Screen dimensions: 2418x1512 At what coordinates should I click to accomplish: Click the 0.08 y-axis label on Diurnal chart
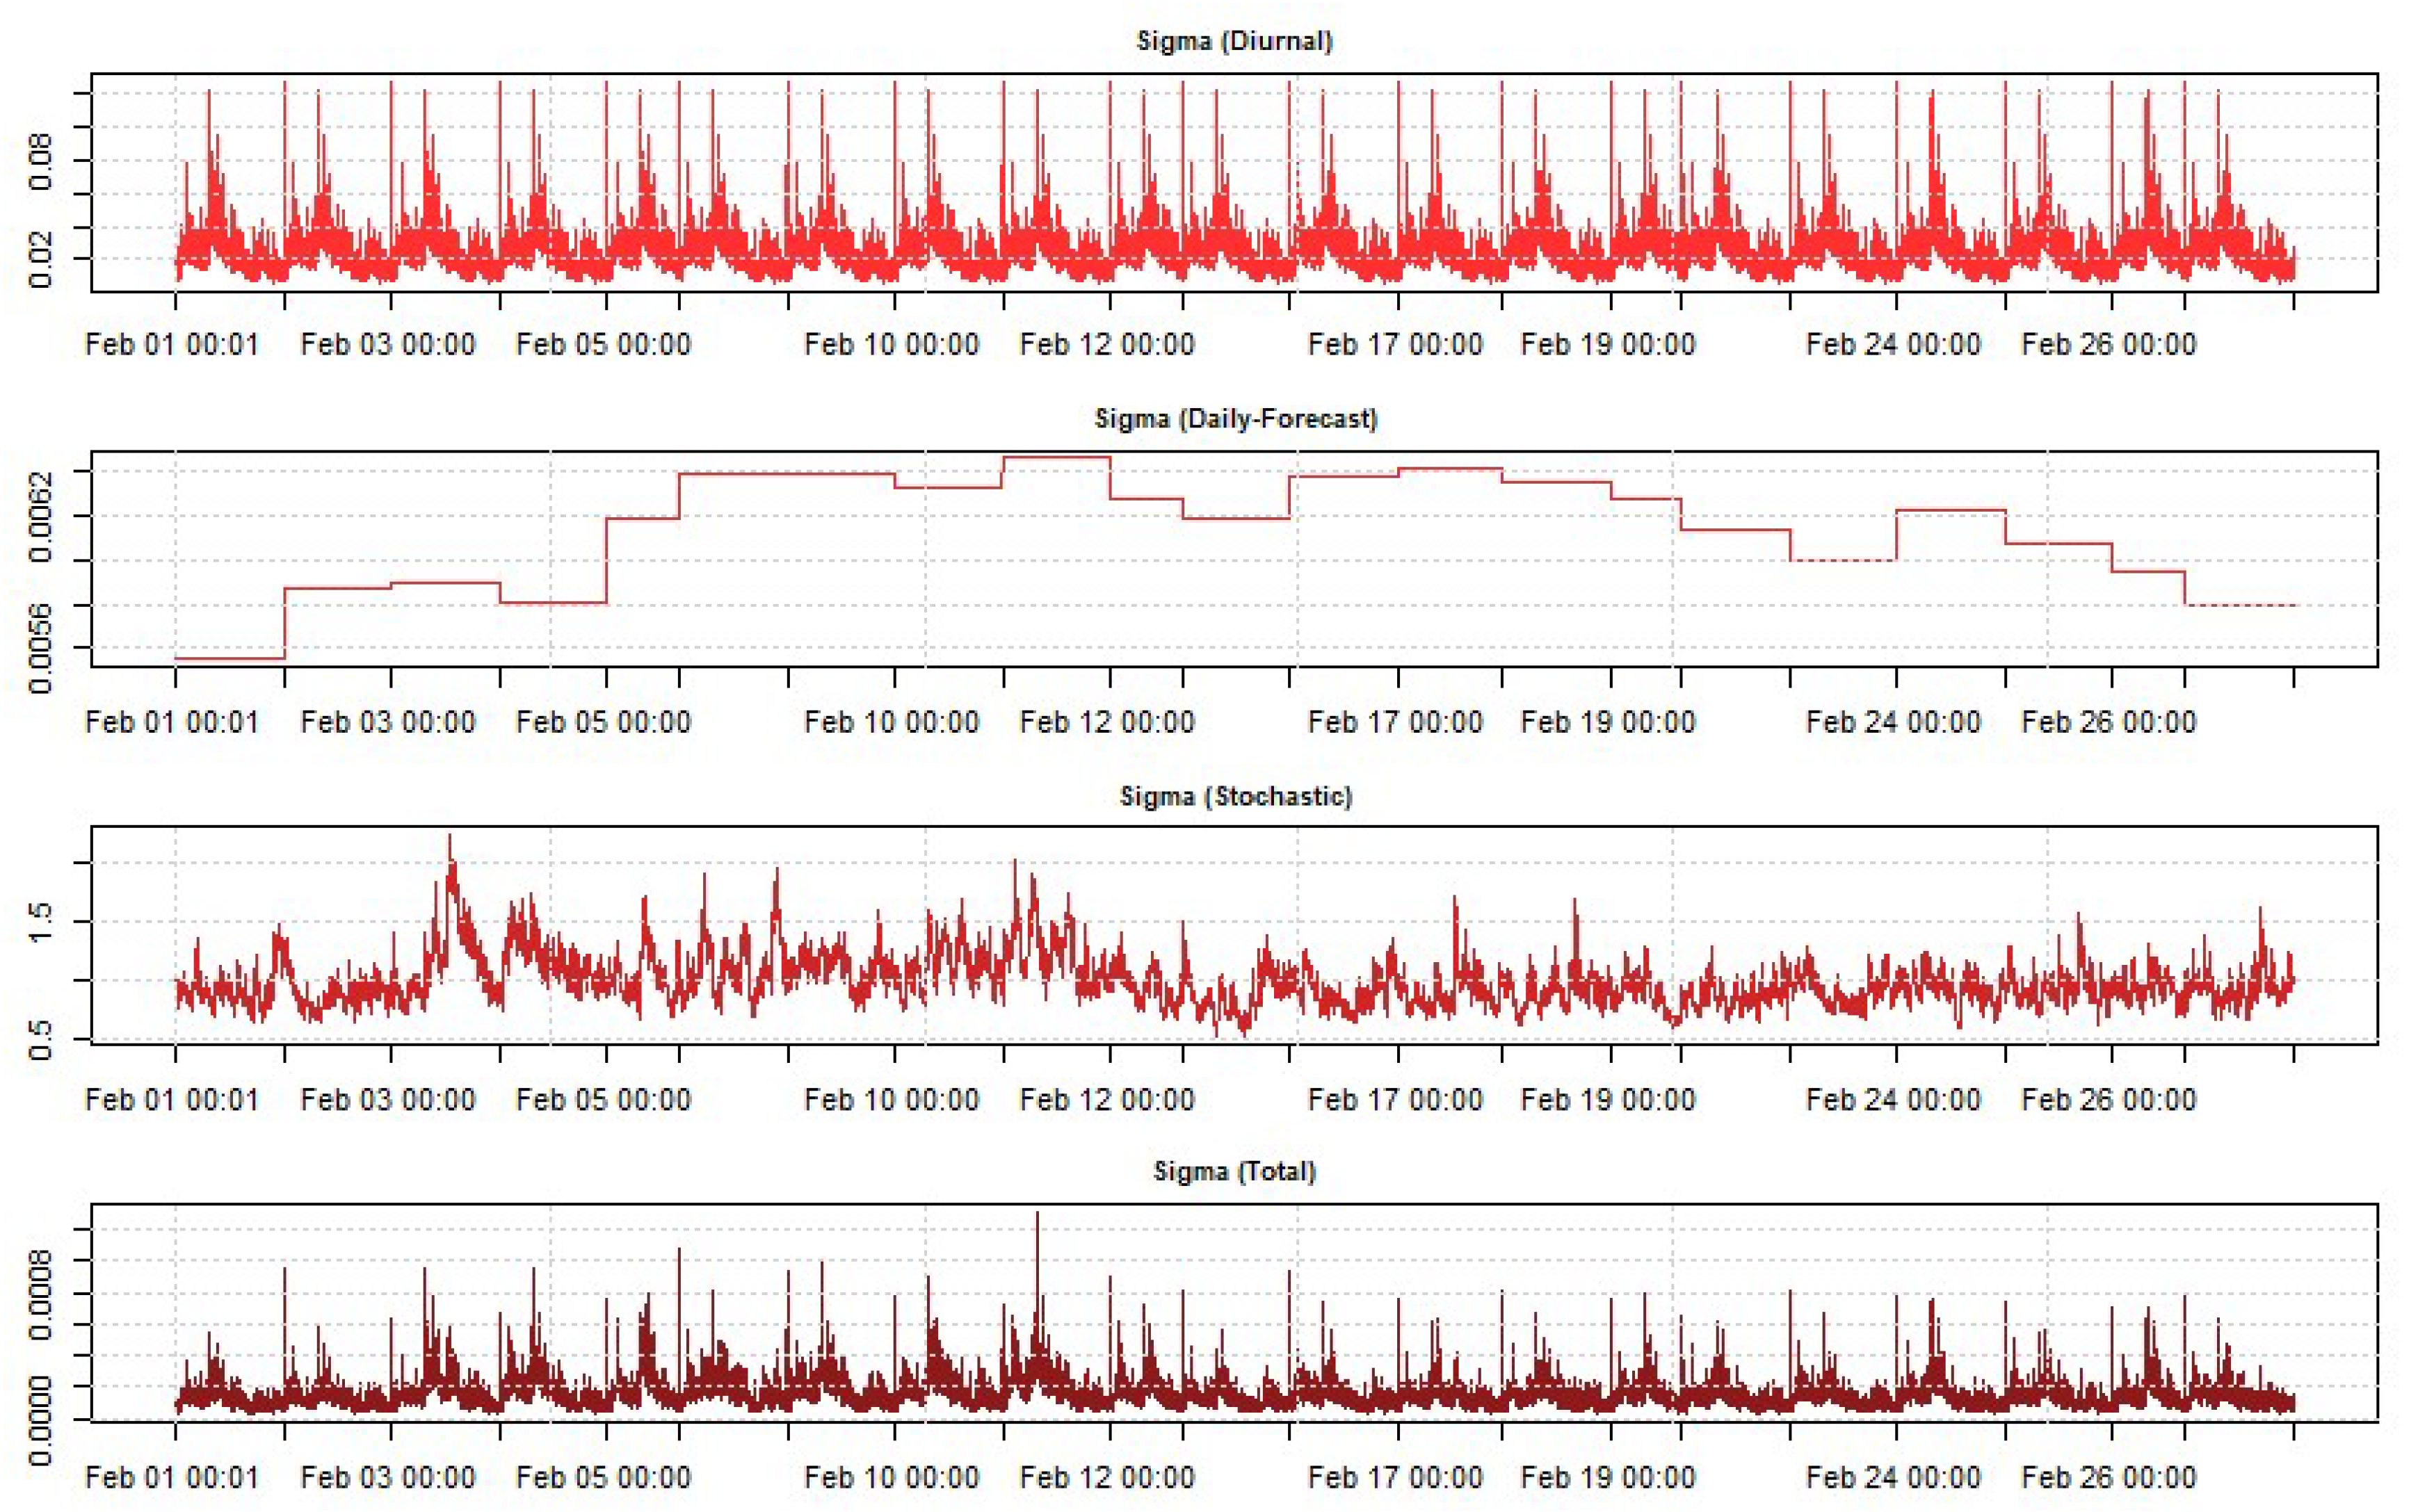[x=40, y=161]
